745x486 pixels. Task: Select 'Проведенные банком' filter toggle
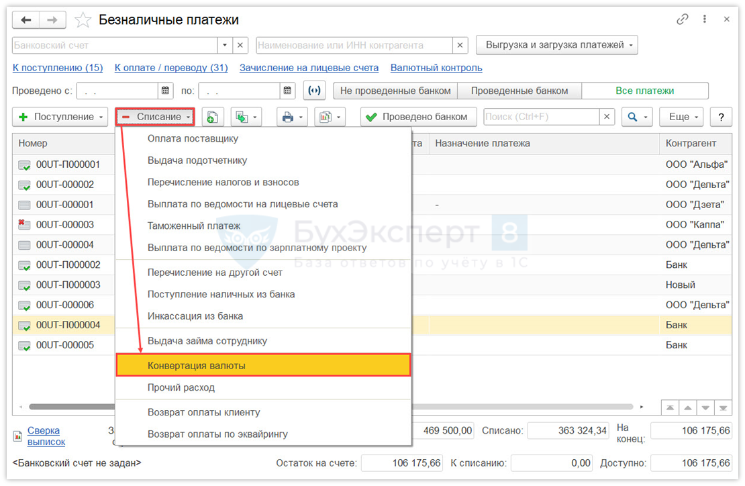click(519, 91)
